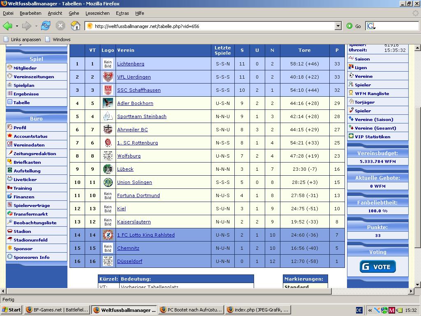
Task: Click the G VOTE button
Action: [x=378, y=267]
